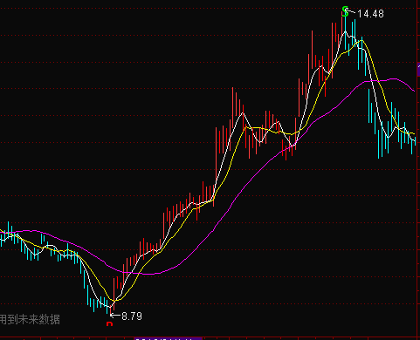
Task: Click the 8.79 low price label
Action: (132, 316)
